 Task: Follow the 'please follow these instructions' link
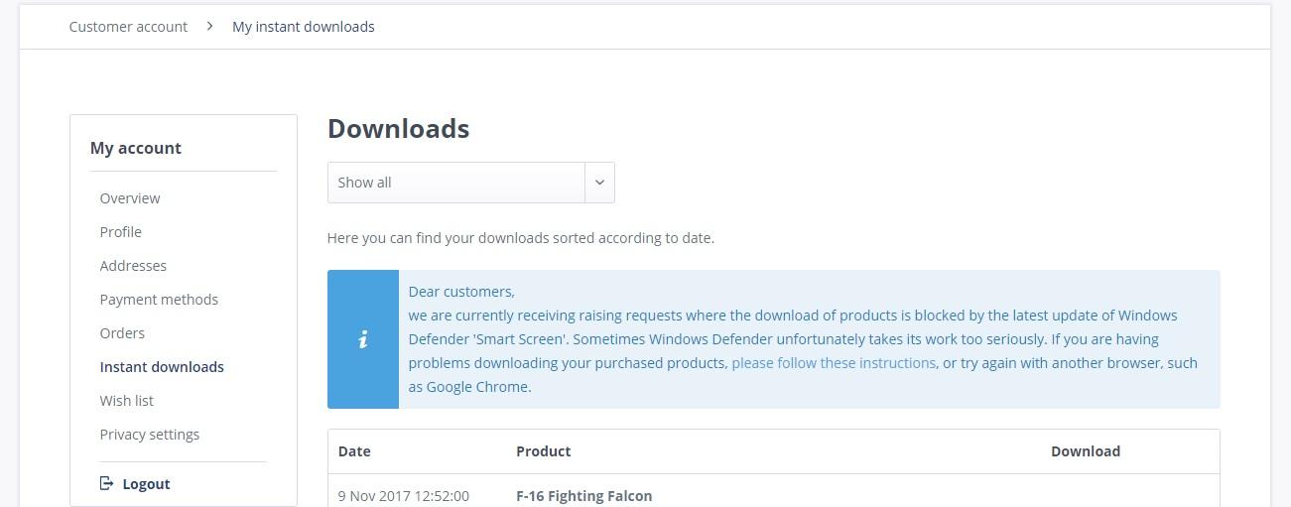click(834, 363)
